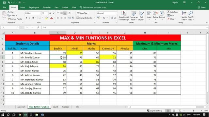Toggle Bold formatting
The width and height of the screenshot is (209, 117).
click(26, 18)
